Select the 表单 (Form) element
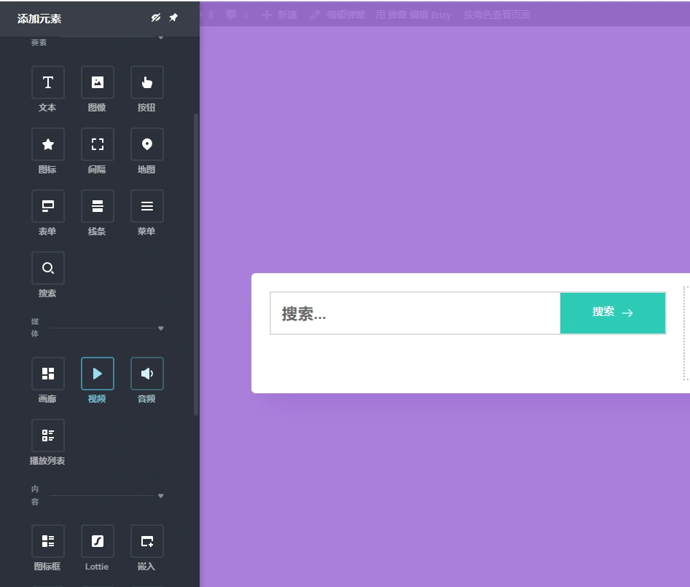 [x=47, y=206]
